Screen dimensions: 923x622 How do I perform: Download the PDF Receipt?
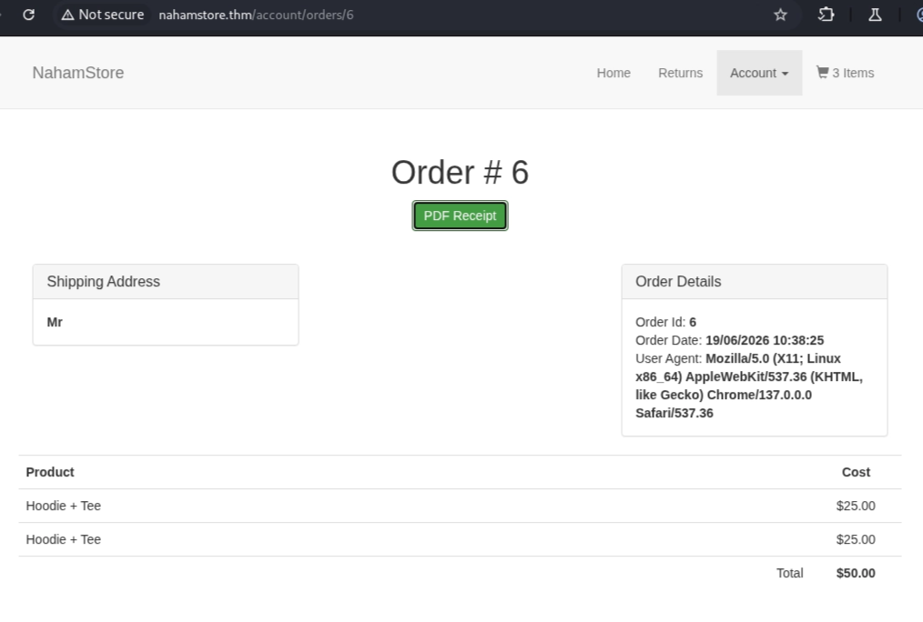pyautogui.click(x=460, y=216)
